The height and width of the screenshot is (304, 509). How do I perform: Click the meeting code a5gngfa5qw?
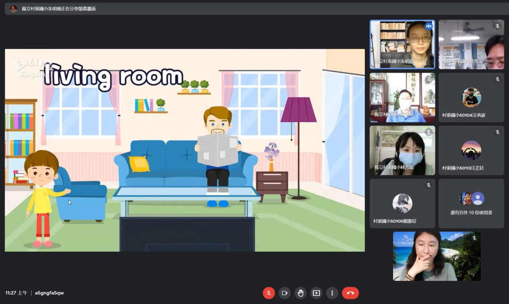tap(49, 293)
